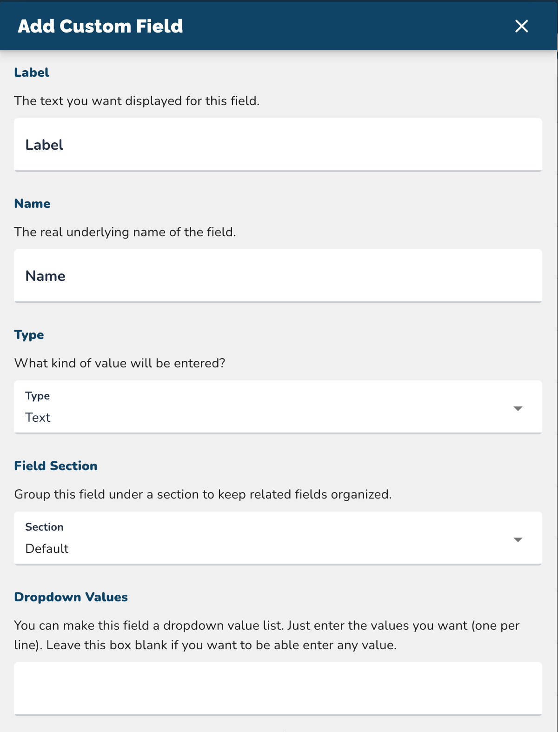
Task: Open the Type dropdown menu
Action: click(x=278, y=407)
